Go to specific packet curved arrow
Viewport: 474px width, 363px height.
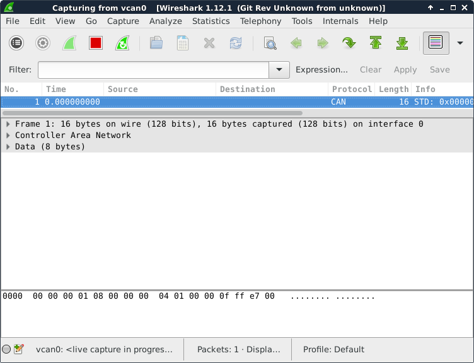[349, 43]
